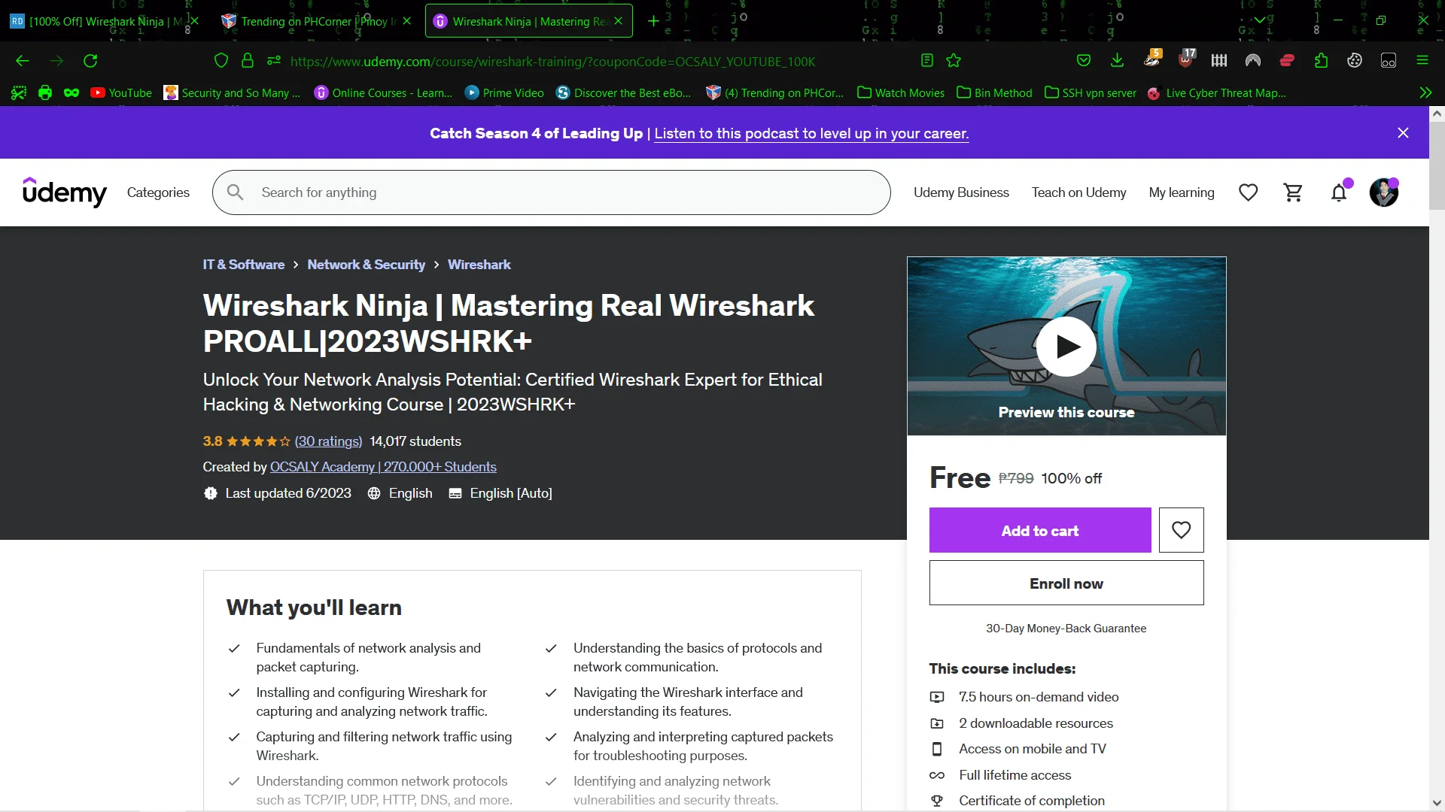Open Online Courses - Learn bookmark
Screen dimensions: 1445x812
pos(383,93)
